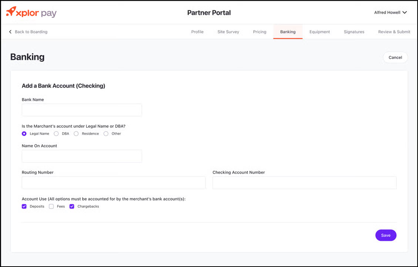Uncheck the Chargebacks checkbox
This screenshot has height=267, width=418.
(x=72, y=206)
